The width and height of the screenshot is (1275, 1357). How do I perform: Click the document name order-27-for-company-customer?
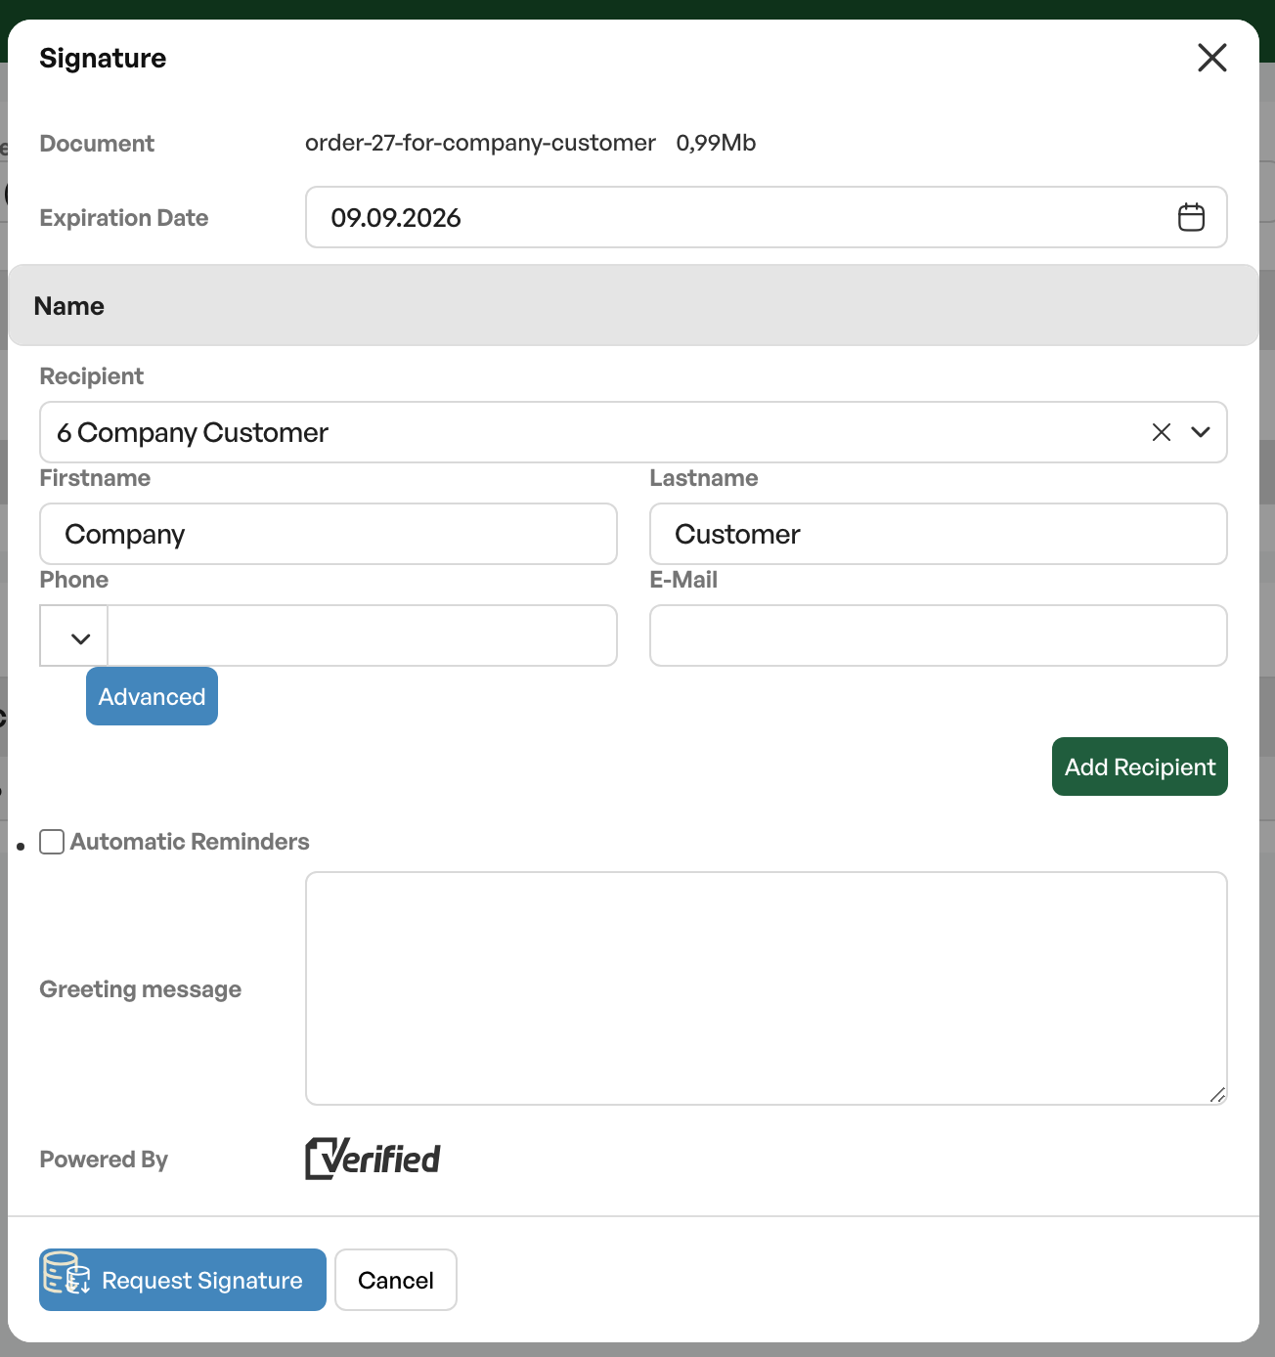pos(480,143)
